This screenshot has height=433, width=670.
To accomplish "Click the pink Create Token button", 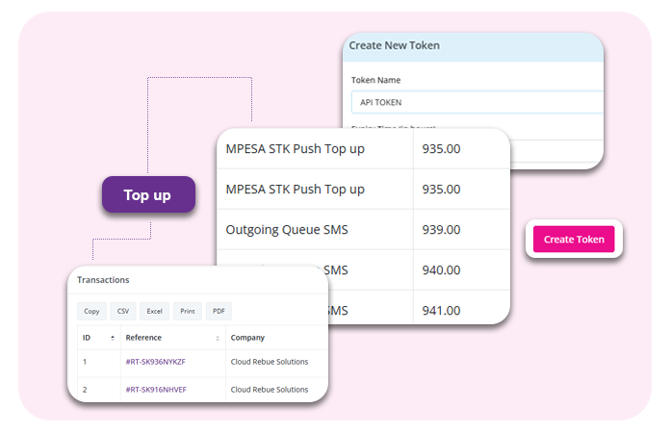I will point(574,240).
